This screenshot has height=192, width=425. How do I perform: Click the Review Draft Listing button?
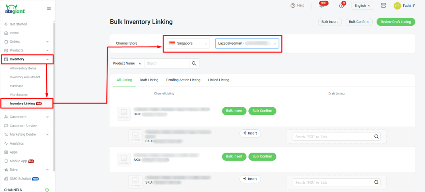[x=396, y=22]
